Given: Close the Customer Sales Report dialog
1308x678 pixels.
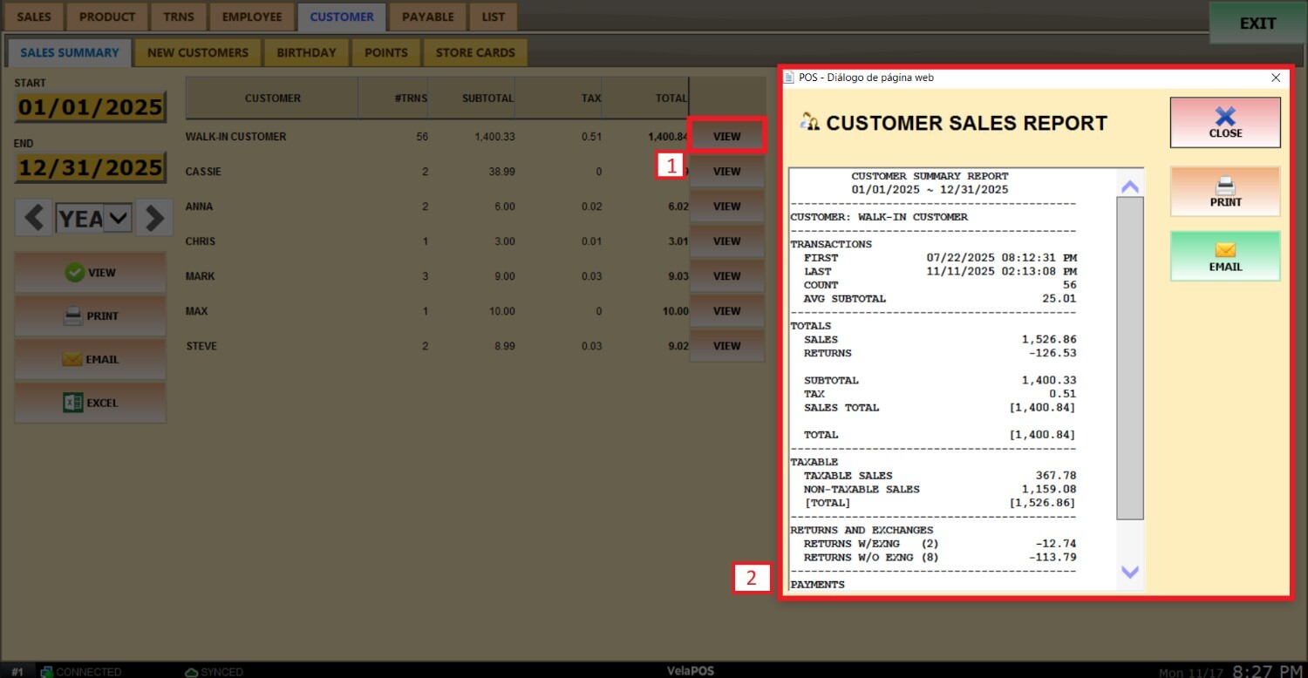Looking at the screenshot, I should tap(1224, 122).
